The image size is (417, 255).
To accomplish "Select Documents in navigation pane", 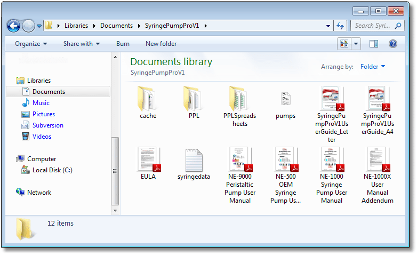I will pyautogui.click(x=58, y=92).
